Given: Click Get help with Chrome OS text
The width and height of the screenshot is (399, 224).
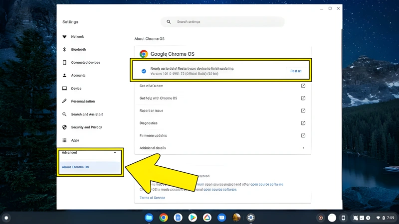Looking at the screenshot, I should (x=158, y=98).
